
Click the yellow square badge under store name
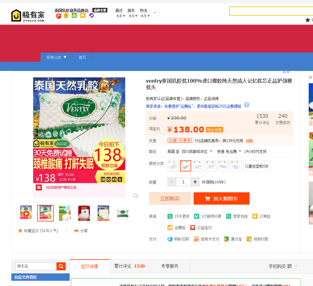(x=83, y=15)
